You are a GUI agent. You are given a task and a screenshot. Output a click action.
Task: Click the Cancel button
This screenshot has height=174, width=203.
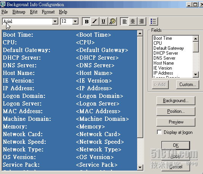176,167
